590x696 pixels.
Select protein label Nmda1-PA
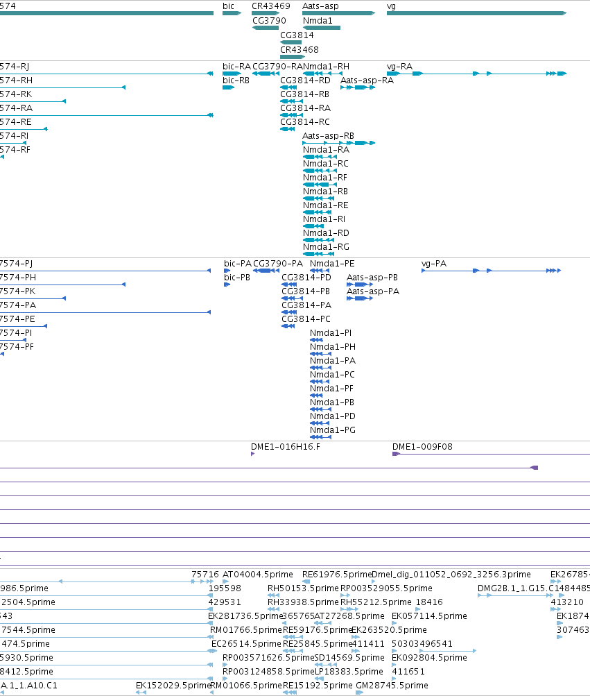coord(333,360)
